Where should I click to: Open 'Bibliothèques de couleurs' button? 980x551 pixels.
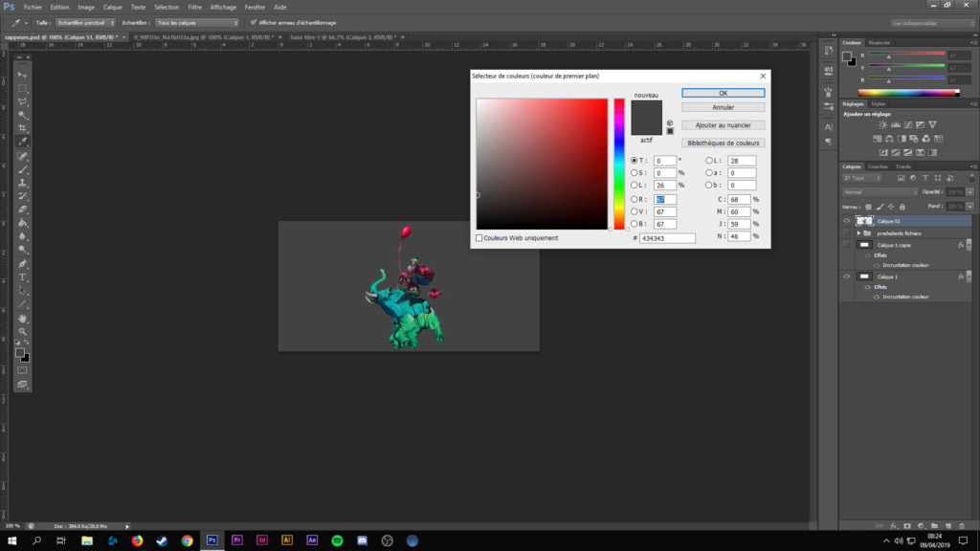pyautogui.click(x=724, y=143)
